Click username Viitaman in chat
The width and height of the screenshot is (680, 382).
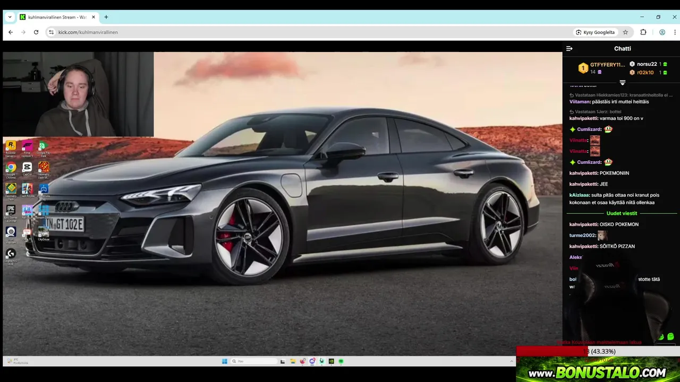click(579, 102)
